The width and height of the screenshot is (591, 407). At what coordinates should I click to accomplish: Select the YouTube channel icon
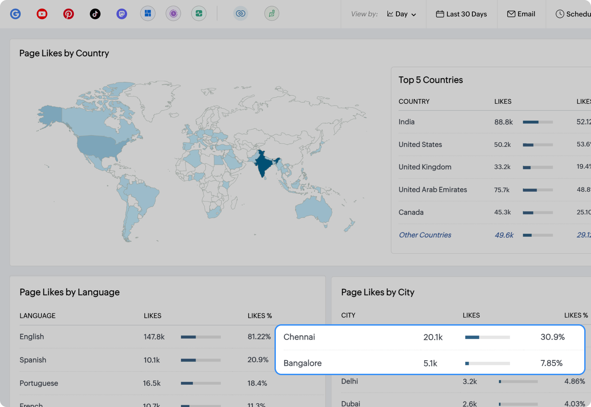click(42, 14)
